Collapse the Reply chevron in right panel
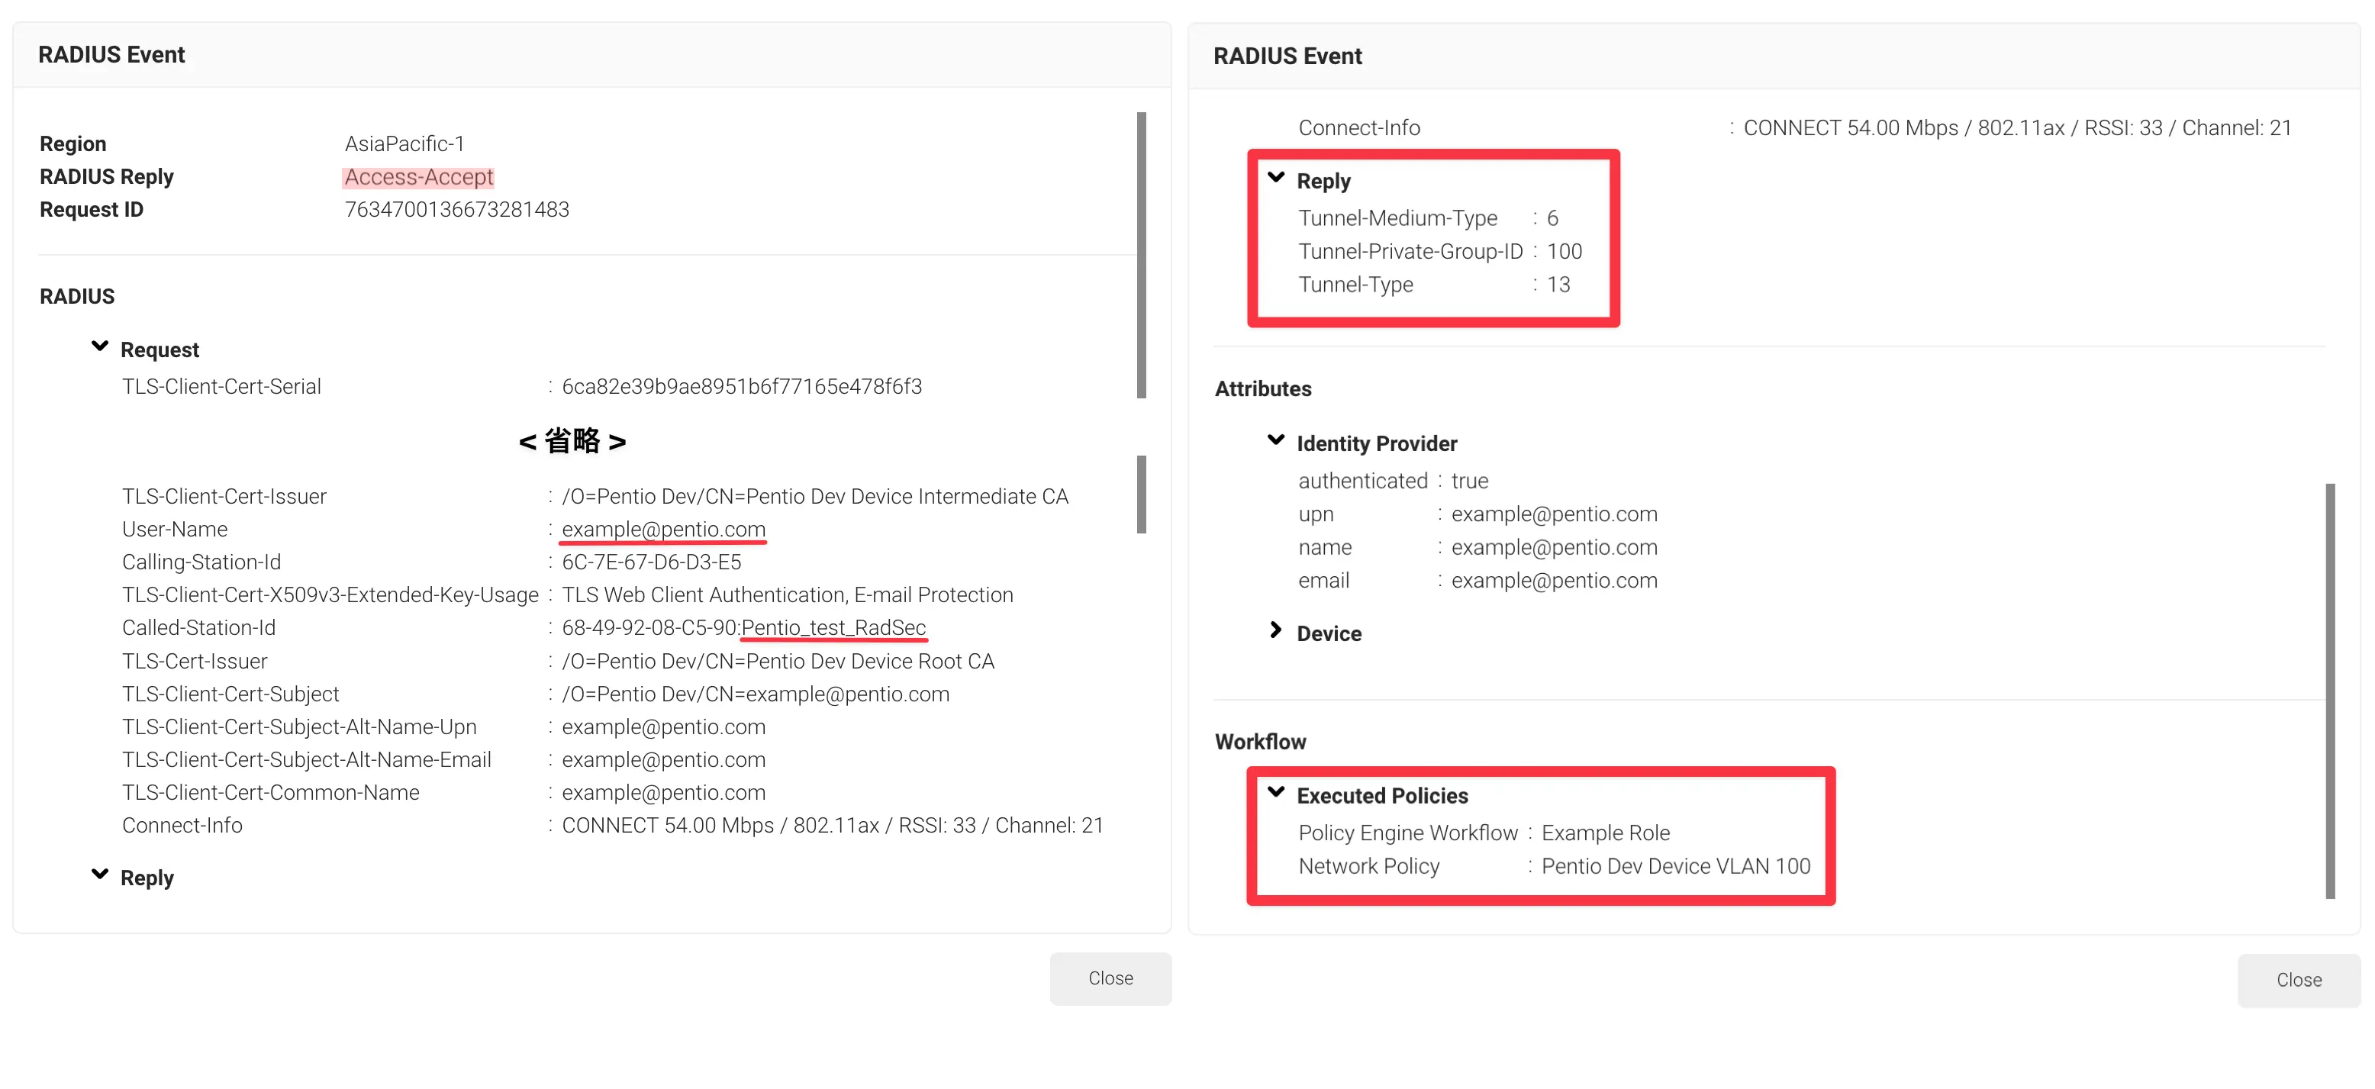Viewport: 2375px width, 1089px height. (x=1276, y=178)
